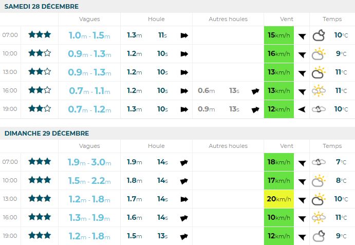Click Saturday's Vagues column header

pos(89,19)
